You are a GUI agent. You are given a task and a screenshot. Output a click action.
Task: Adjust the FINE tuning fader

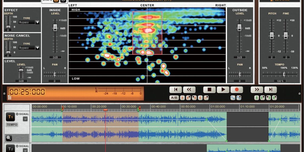(x=286, y=36)
